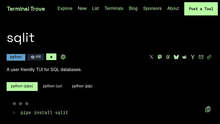Copy page link with chain icon
The image size is (220, 124).
[x=209, y=57]
